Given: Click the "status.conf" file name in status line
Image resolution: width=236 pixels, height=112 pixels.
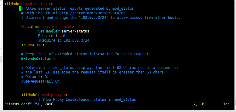Looking at the screenshot, I should tap(18, 104).
